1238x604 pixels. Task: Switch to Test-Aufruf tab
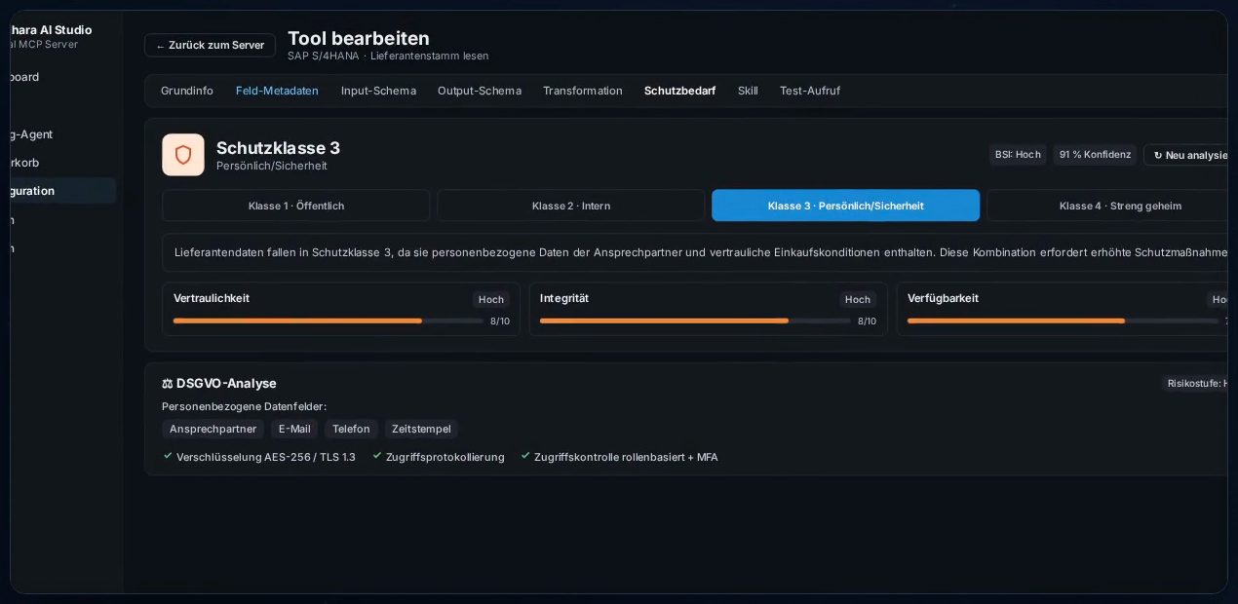810,91
